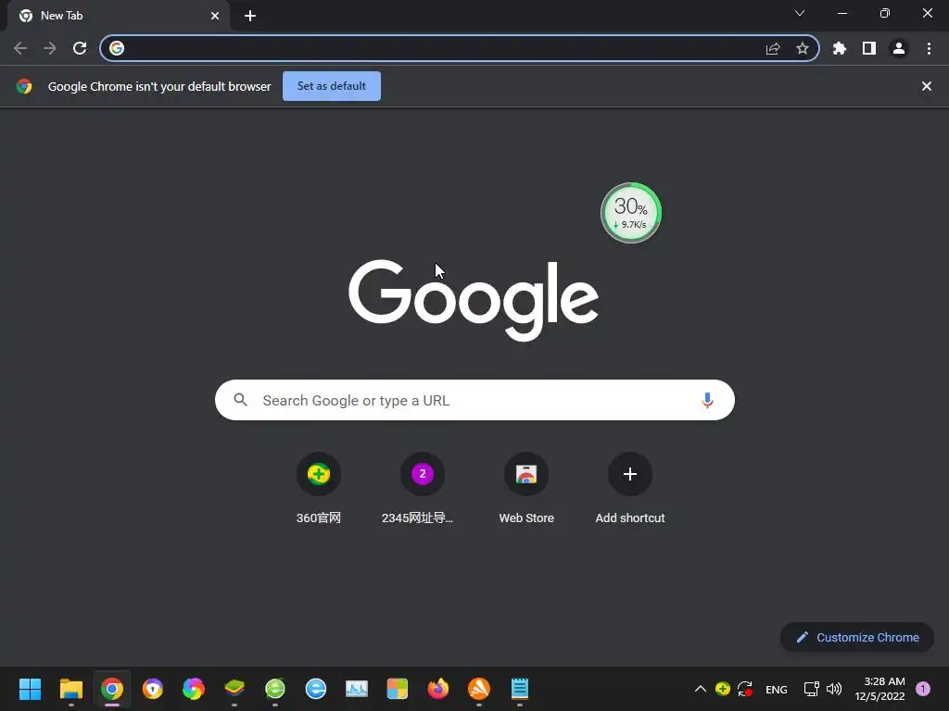The height and width of the screenshot is (711, 949).
Task: Click Add shortcut
Action: (630, 489)
